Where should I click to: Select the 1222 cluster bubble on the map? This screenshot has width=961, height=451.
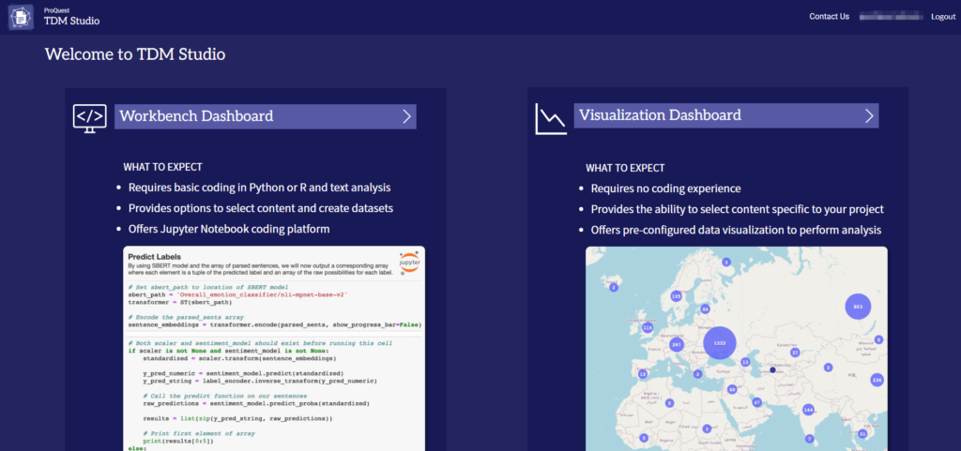click(x=720, y=343)
